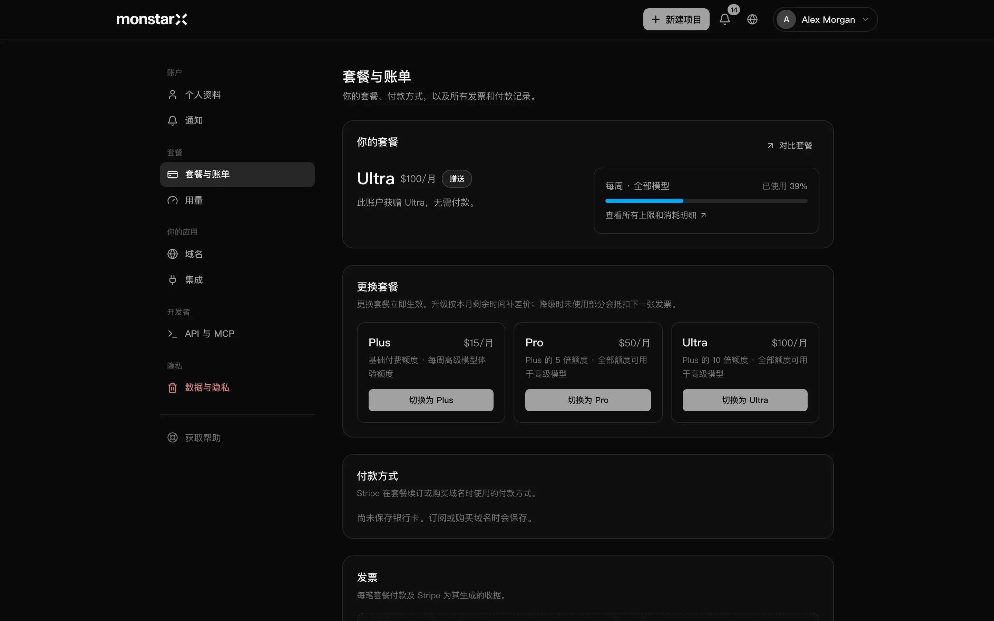The height and width of the screenshot is (621, 994).
Task: Click the weekly usage progress bar
Action: tap(706, 201)
